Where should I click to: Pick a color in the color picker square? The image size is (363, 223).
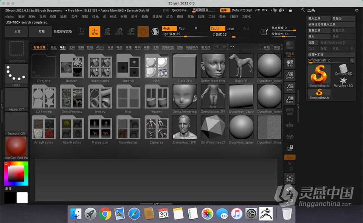tap(16, 173)
